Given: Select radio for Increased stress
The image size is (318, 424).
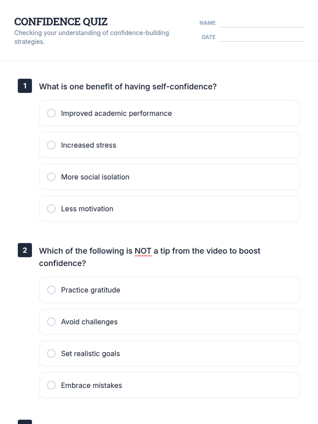Looking at the screenshot, I should tap(51, 145).
